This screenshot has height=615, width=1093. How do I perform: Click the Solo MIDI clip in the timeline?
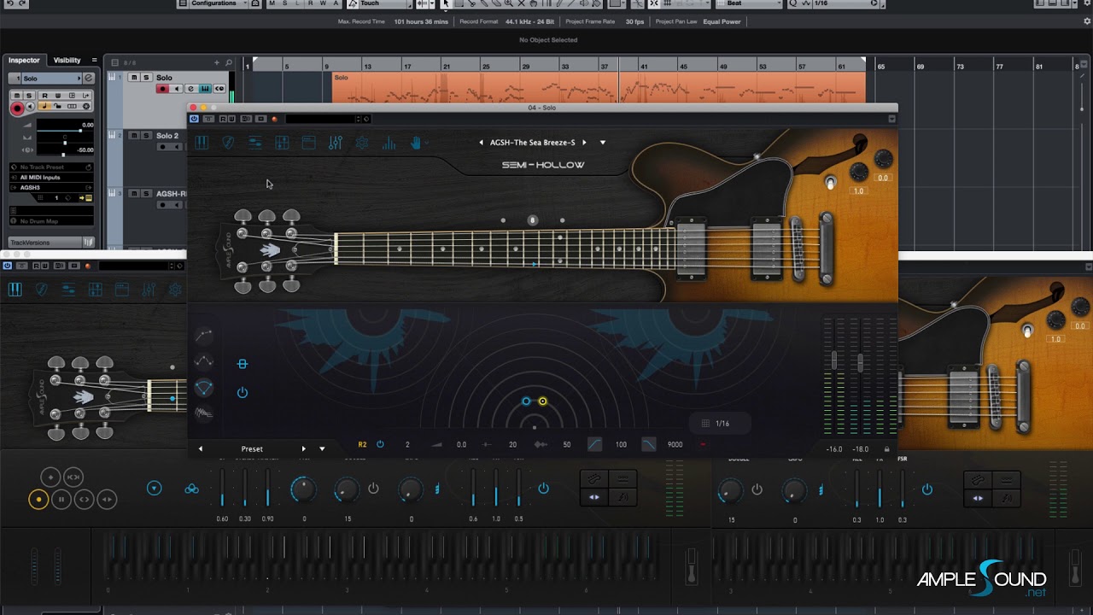click(x=599, y=88)
